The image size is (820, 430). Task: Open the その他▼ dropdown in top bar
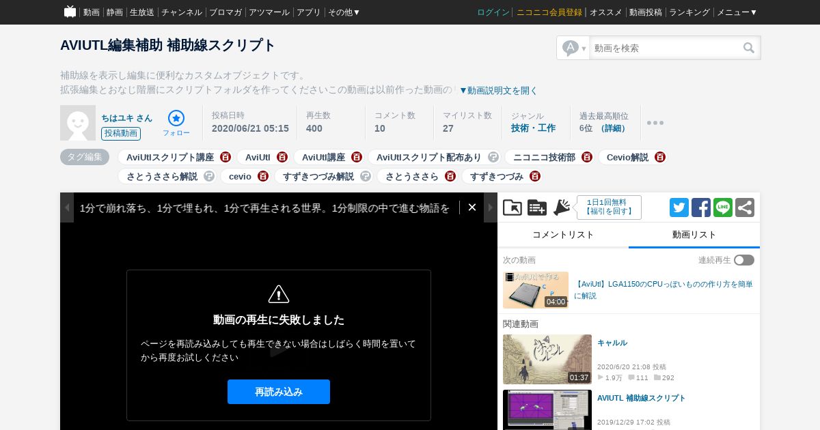click(x=344, y=12)
